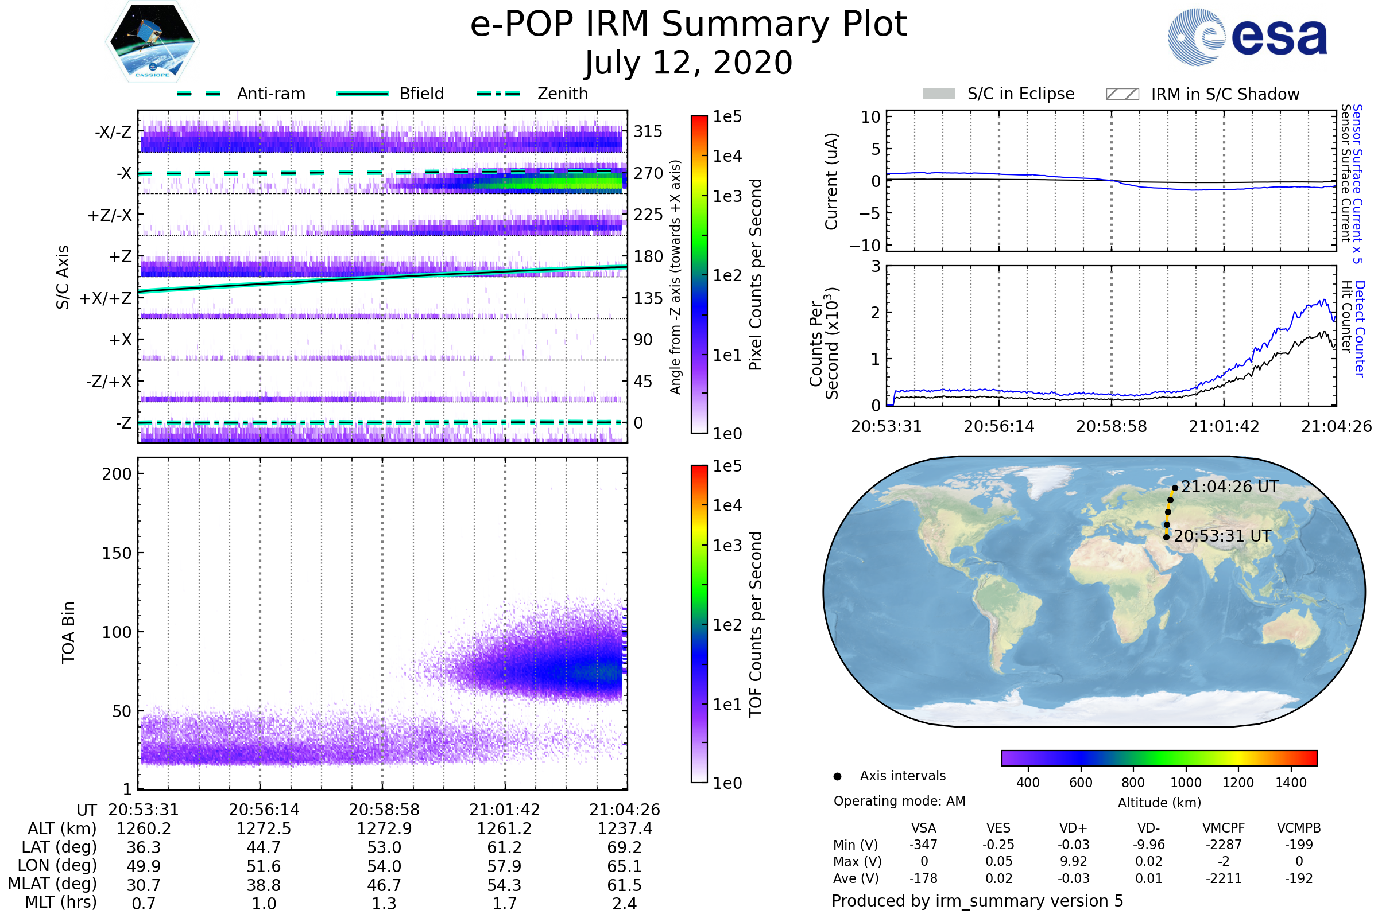Click the Pixel Counts per Second colorbar

[x=699, y=274]
